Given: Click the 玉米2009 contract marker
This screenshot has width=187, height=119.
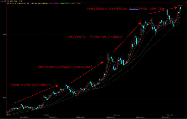Looking at the screenshot, I should coord(46,115).
